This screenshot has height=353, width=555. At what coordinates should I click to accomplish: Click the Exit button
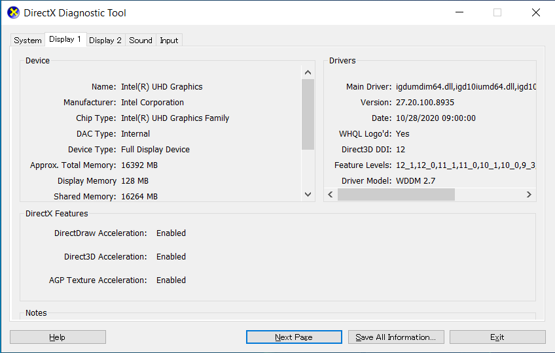click(497, 337)
